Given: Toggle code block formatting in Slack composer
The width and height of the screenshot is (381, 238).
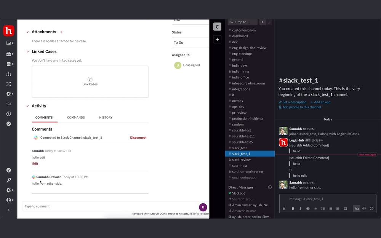Looking at the screenshot, I should point(345,209).
